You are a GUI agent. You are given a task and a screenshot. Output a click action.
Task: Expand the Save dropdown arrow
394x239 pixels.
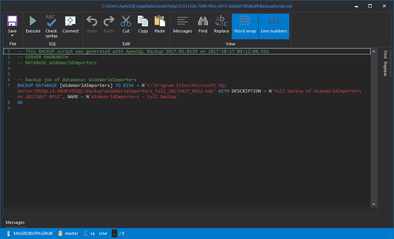(12, 36)
